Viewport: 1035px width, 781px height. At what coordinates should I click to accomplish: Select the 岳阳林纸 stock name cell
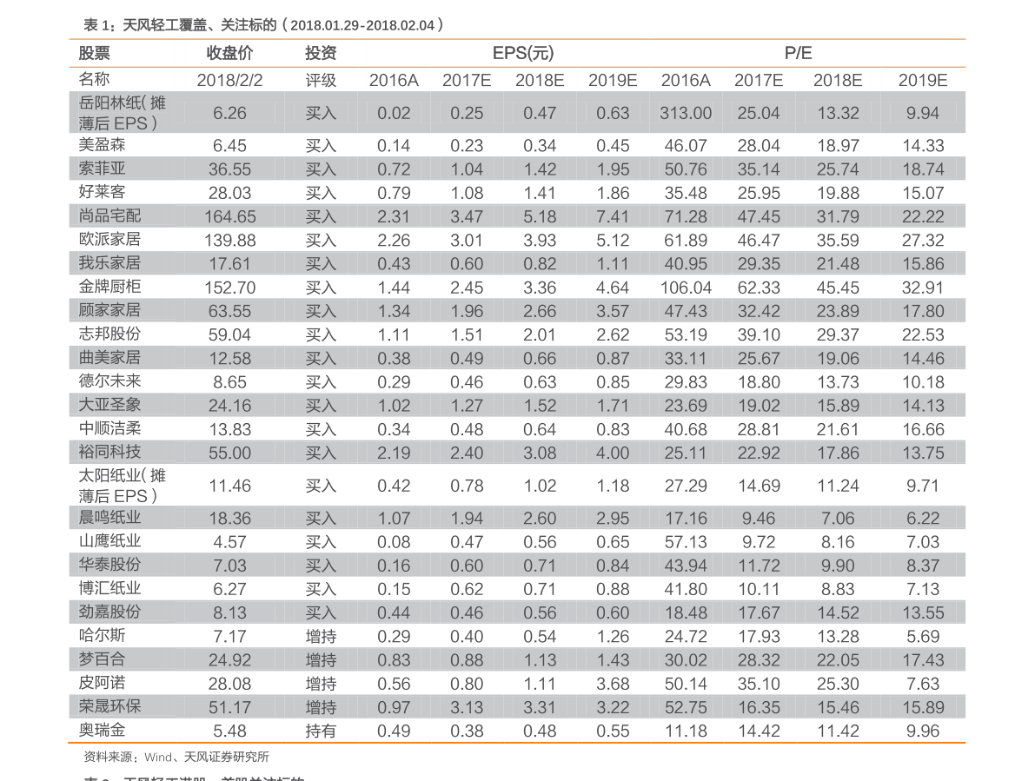coord(123,113)
